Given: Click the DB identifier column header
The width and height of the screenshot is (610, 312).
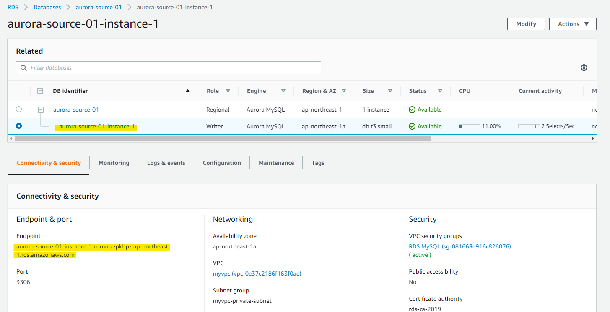Looking at the screenshot, I should (x=70, y=91).
